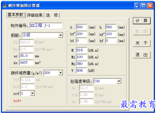Click the disabled ftk field 1.50

(86, 95)
